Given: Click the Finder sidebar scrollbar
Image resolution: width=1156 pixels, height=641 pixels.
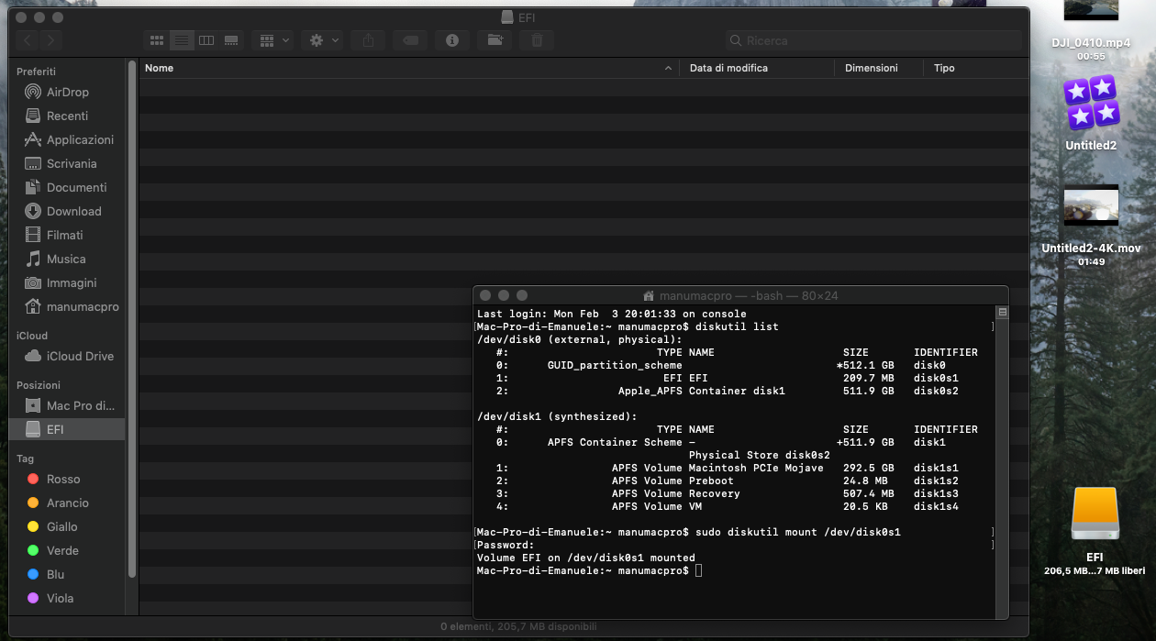Looking at the screenshot, I should click(132, 318).
